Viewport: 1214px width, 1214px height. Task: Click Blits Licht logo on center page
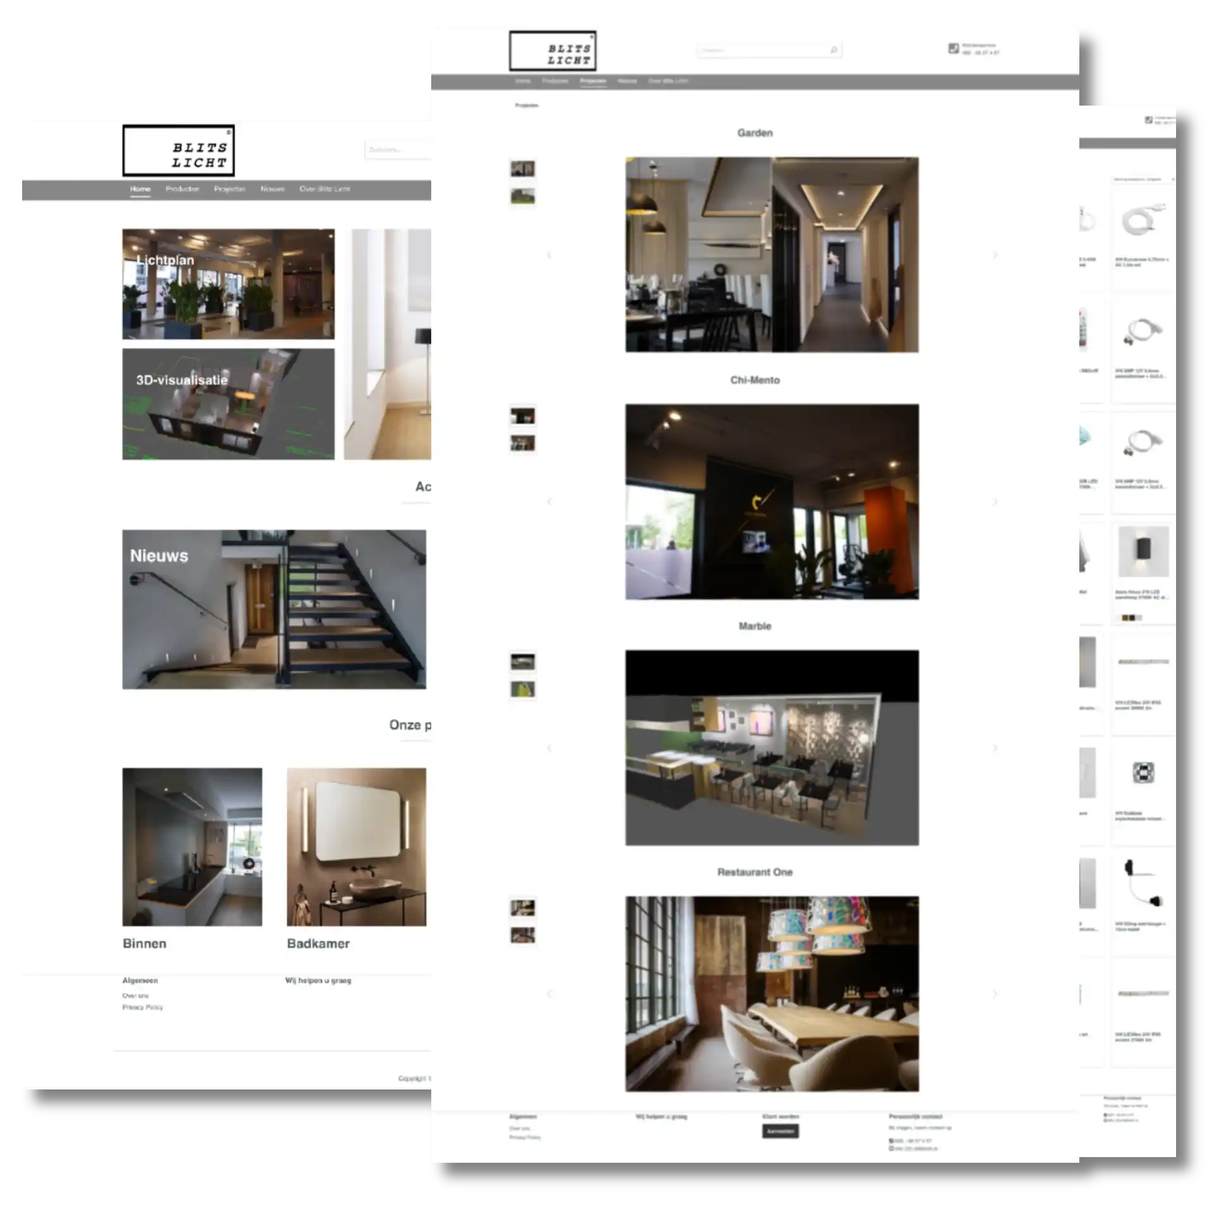(553, 51)
